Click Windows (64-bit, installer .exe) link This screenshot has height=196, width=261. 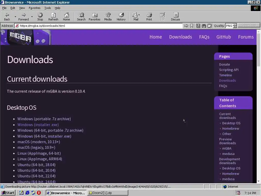[x=44, y=136]
